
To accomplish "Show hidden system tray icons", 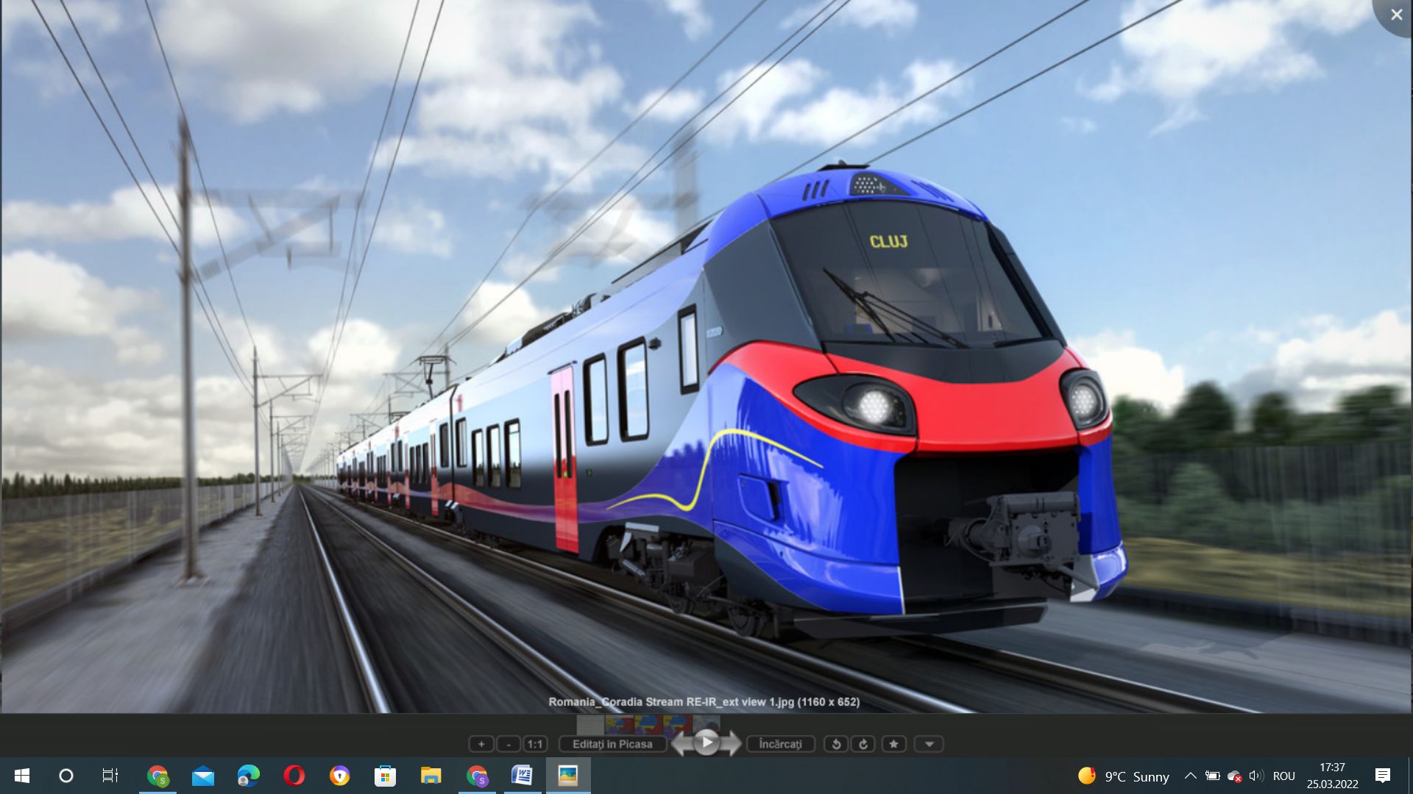I will [x=1190, y=776].
